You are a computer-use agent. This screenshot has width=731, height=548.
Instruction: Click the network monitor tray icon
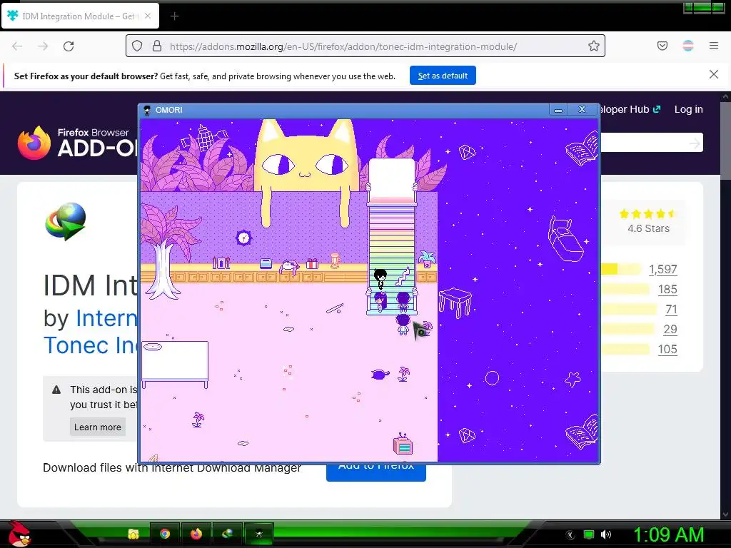click(x=589, y=534)
